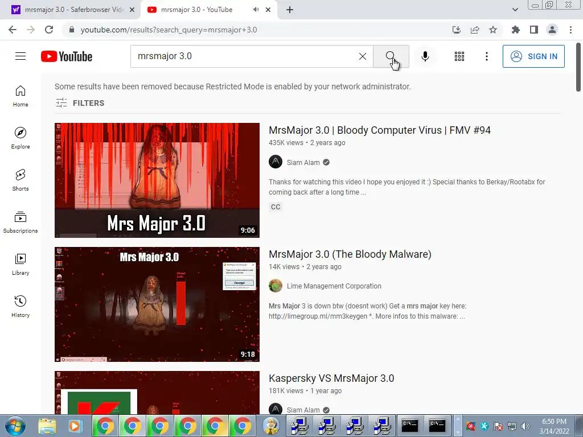Image resolution: width=583 pixels, height=437 pixels.
Task: Close the Saferbrowser tab
Action: (132, 10)
